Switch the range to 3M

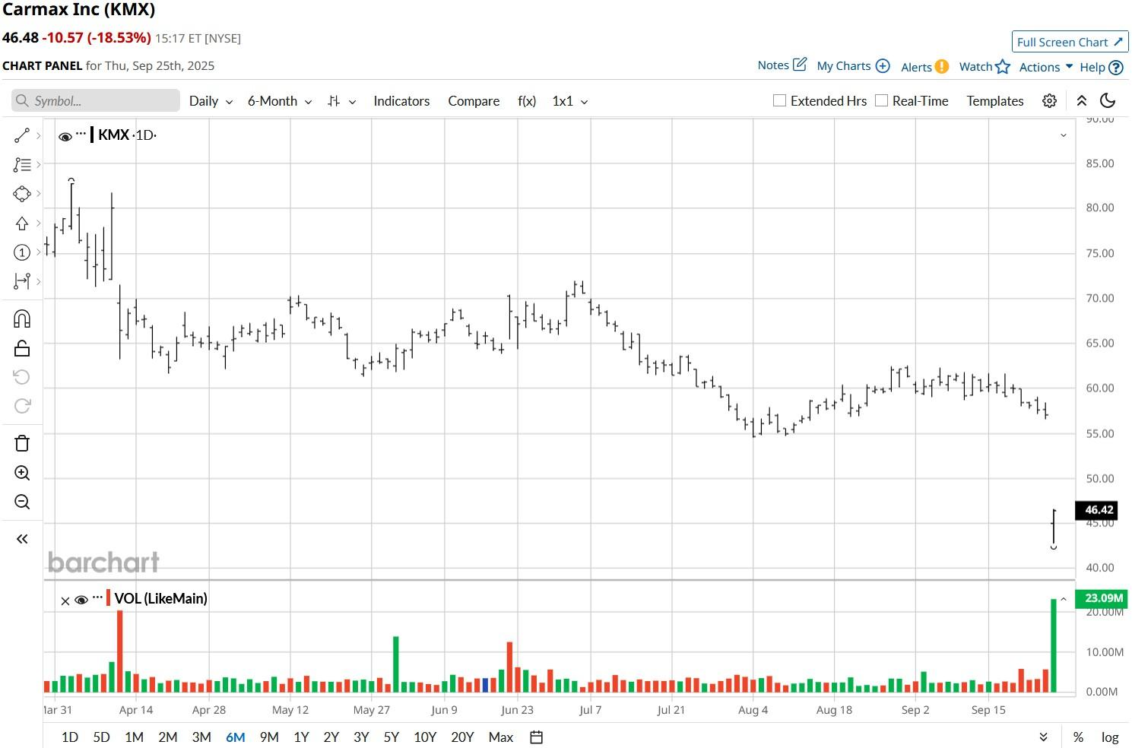point(201,737)
